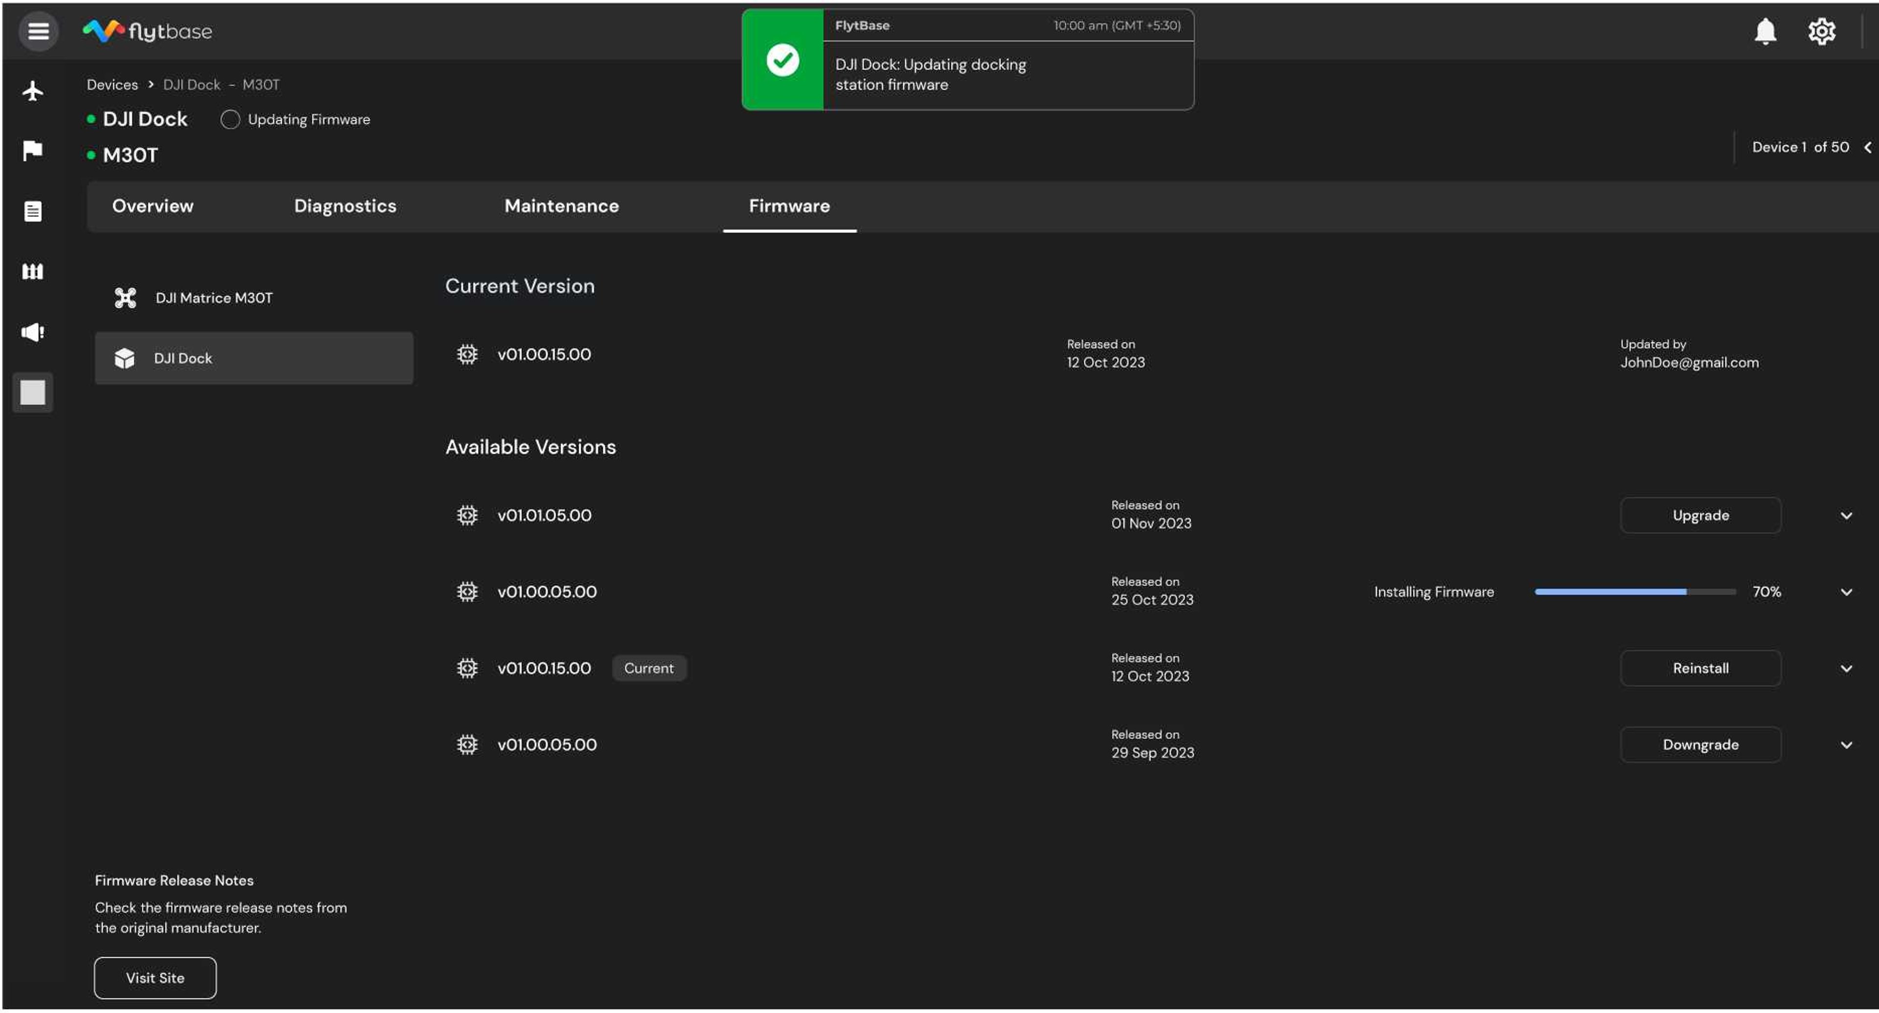Screen dimensions: 1879x1013
Task: Click the Available Versions heading
Action: click(x=531, y=448)
